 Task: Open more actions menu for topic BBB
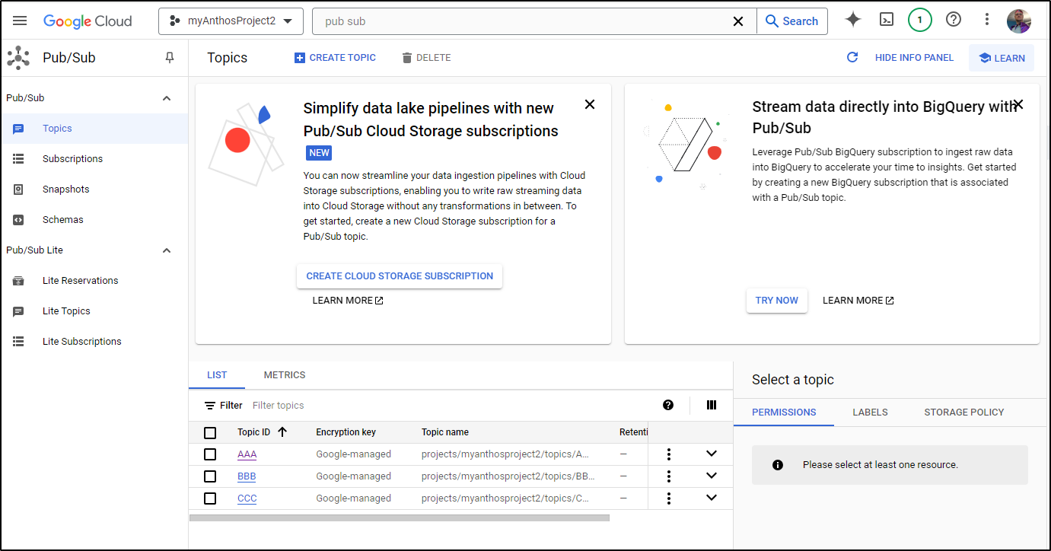[x=669, y=476]
